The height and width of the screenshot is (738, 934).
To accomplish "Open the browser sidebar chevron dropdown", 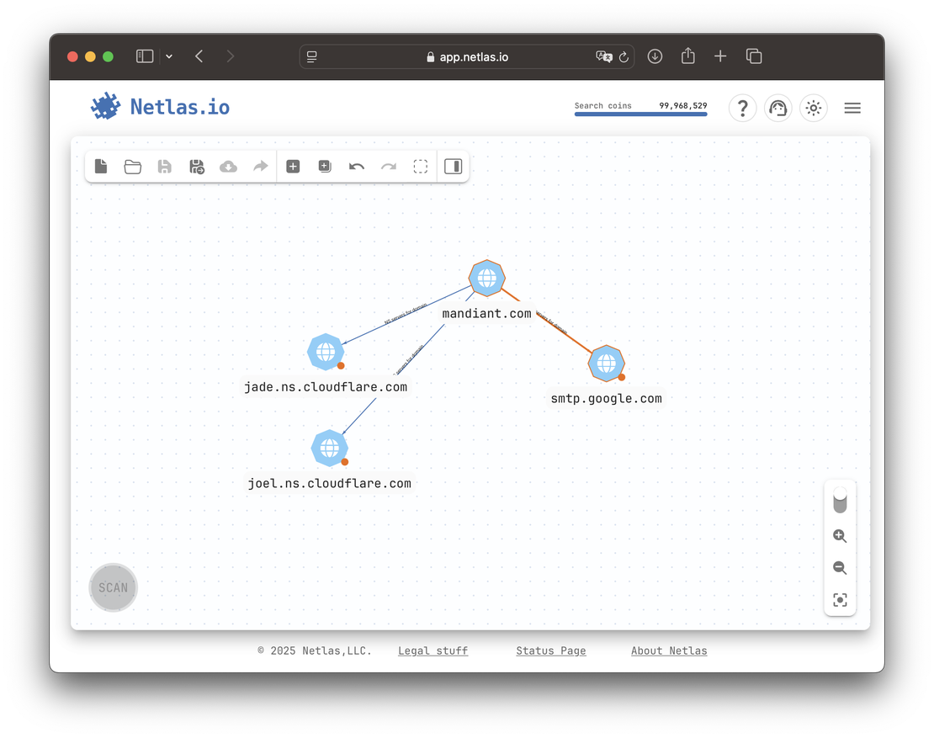I will [169, 56].
